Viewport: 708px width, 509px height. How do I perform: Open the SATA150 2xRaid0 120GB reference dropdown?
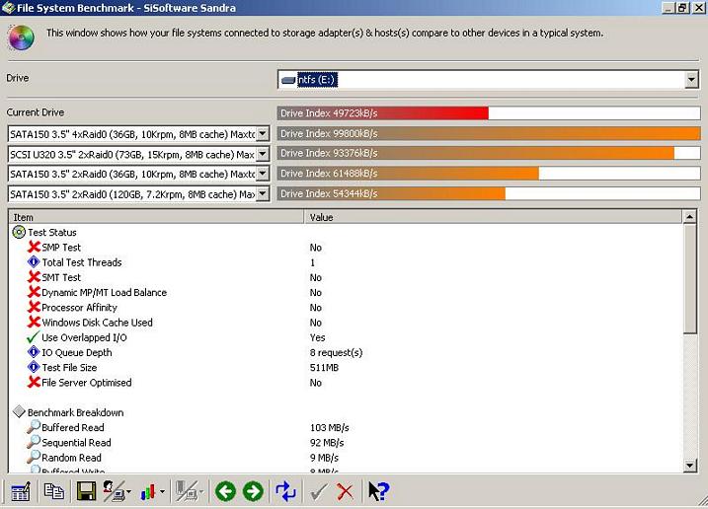point(263,194)
